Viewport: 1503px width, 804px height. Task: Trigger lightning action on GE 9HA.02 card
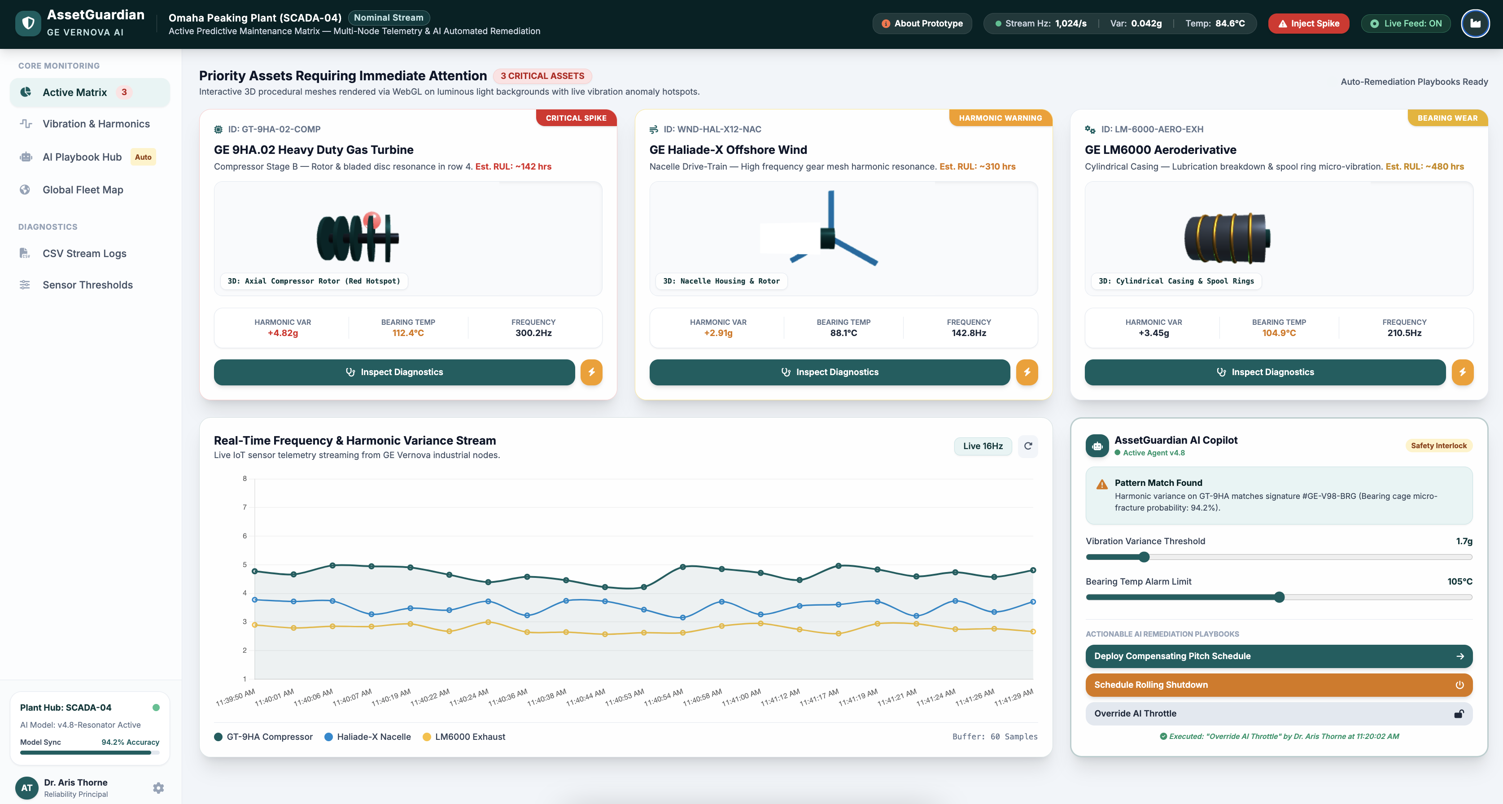click(591, 372)
